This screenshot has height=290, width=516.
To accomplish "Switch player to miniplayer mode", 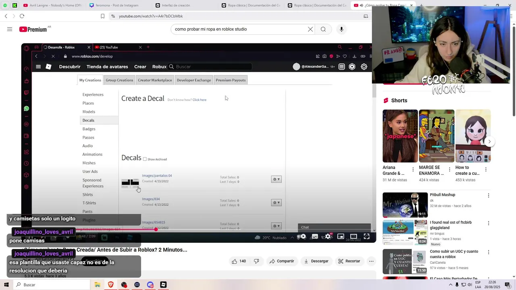I will [x=341, y=237].
